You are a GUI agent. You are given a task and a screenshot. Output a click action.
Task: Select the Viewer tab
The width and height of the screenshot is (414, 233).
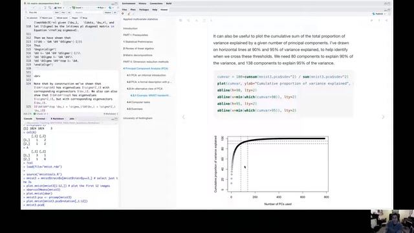[x=164, y=10]
